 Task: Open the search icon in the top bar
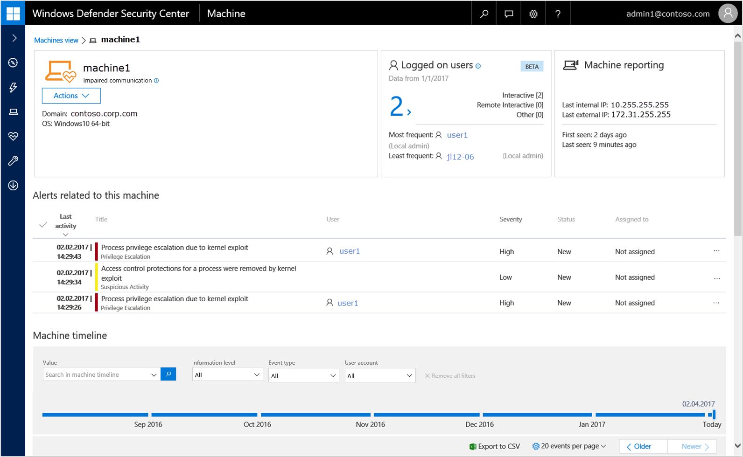[x=484, y=14]
